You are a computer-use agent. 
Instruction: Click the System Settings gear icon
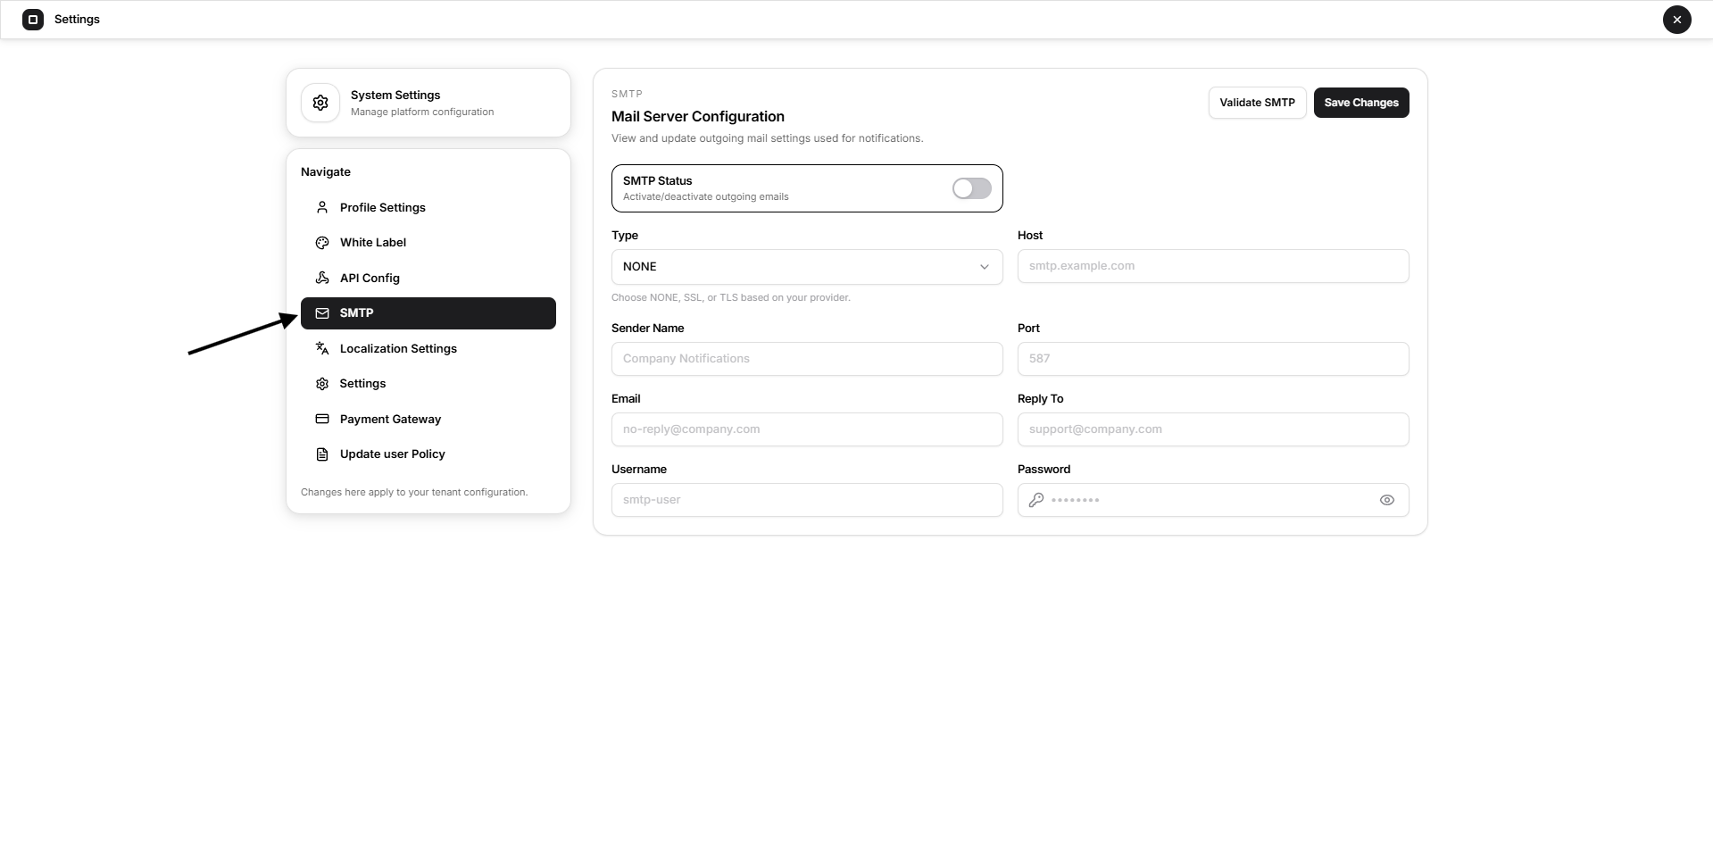[x=320, y=103]
